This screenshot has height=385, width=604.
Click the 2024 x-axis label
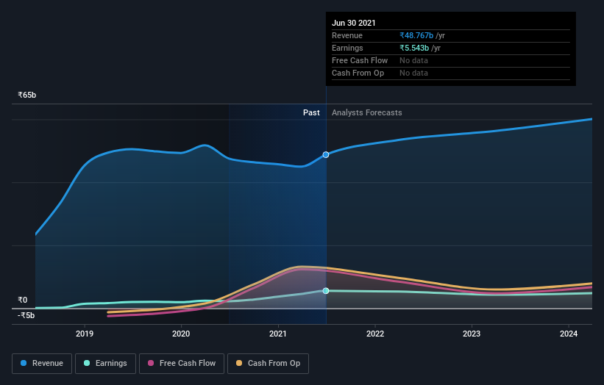coord(569,334)
